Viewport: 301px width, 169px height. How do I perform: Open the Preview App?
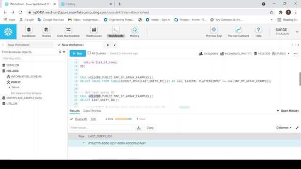[x=214, y=32]
